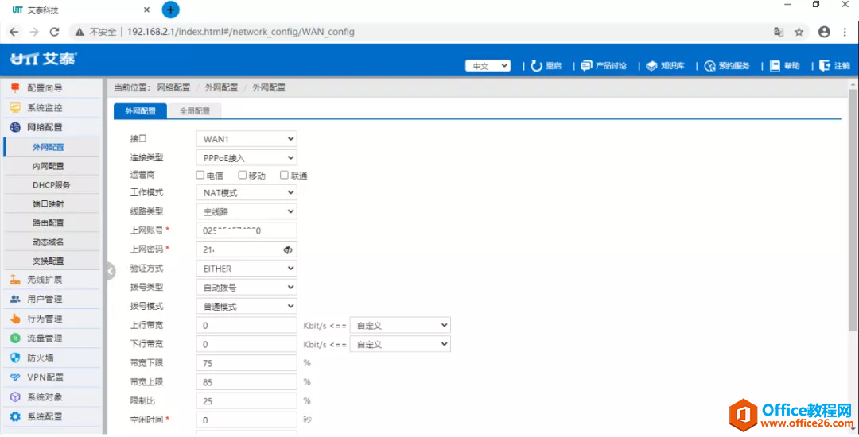The height and width of the screenshot is (437, 859).
Task: Click the 知识库 stack icon
Action: (x=651, y=66)
